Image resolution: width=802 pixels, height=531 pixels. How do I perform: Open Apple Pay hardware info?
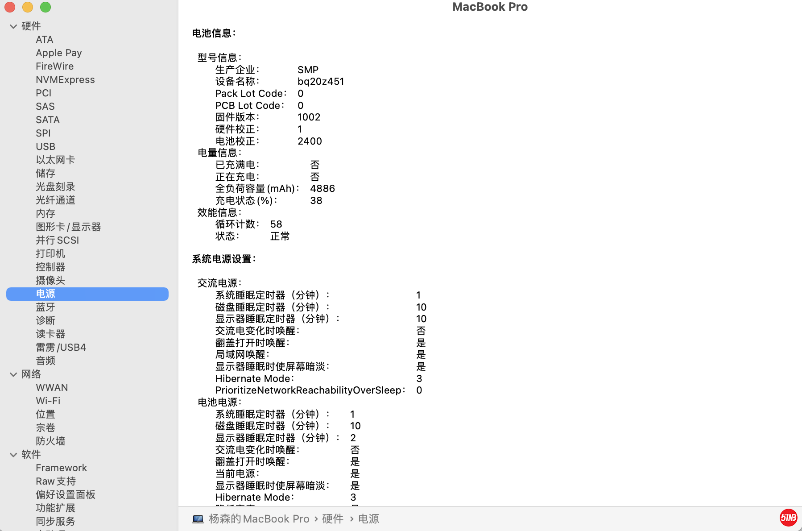click(59, 53)
